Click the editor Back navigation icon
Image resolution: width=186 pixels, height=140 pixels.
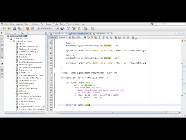pyautogui.click(x=74, y=38)
